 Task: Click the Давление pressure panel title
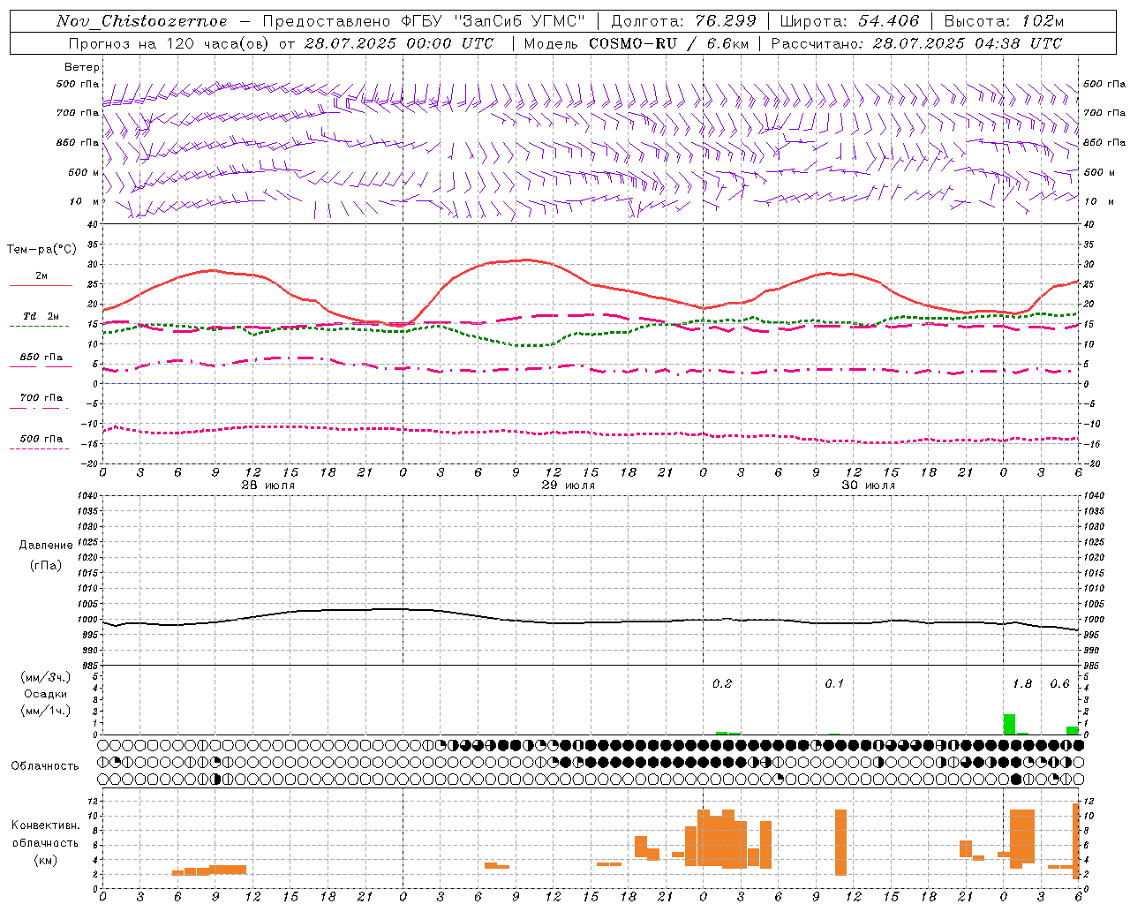46,545
